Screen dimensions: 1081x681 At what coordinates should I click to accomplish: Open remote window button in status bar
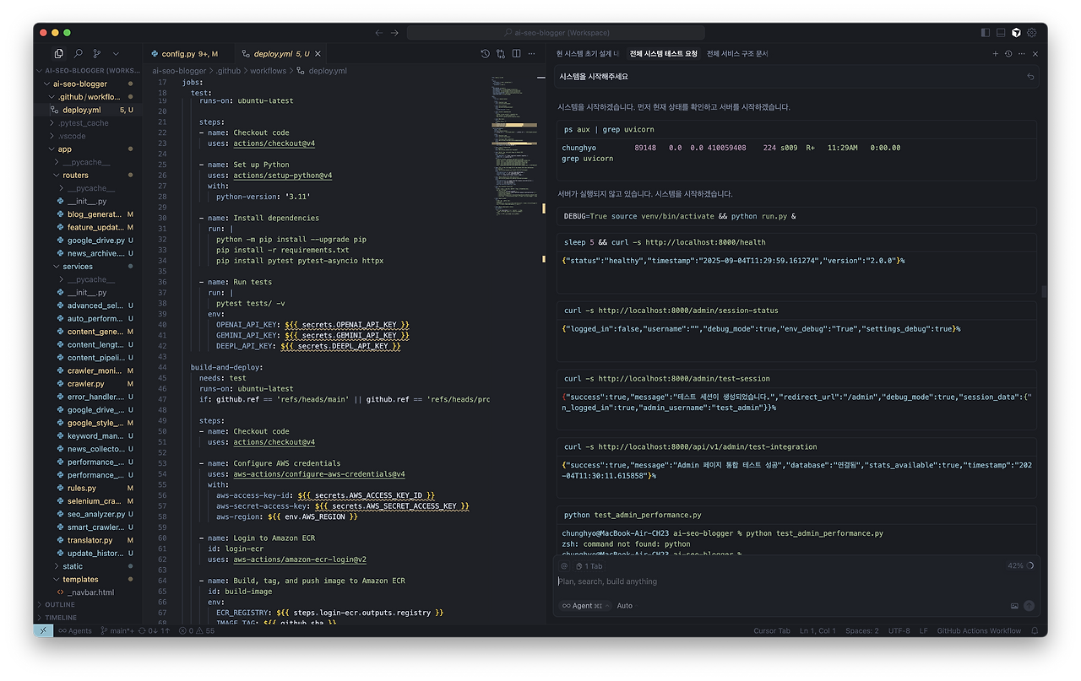coord(43,630)
